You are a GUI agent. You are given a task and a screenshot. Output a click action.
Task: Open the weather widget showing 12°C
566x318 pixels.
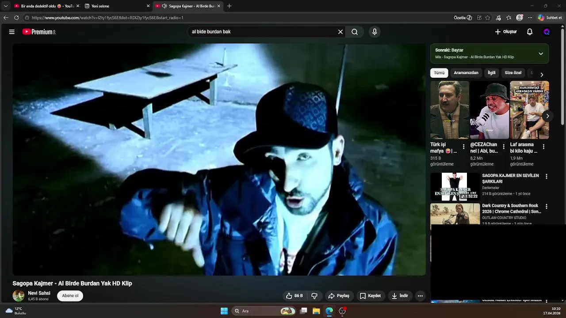click(x=16, y=311)
